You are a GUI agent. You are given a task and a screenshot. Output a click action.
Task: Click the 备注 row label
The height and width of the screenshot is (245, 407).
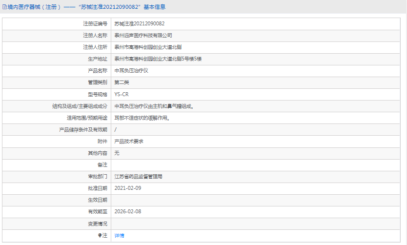[102, 165]
